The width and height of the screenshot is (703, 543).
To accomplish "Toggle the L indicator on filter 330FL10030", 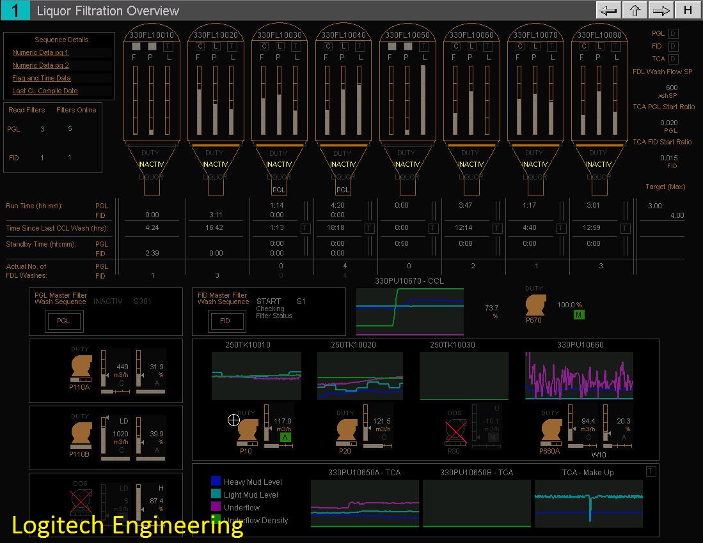I will point(280,46).
